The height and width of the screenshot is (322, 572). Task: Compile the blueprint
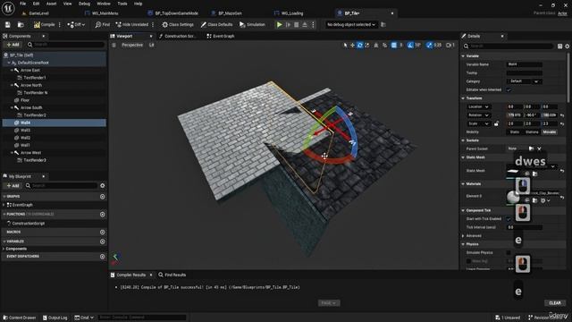44,24
